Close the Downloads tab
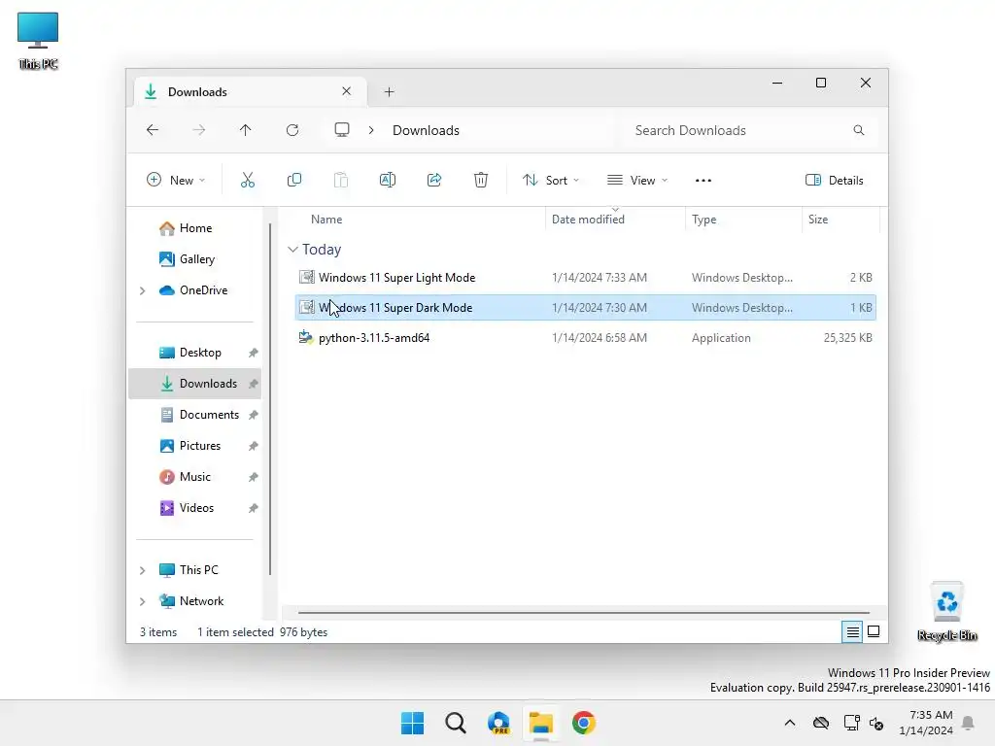Image resolution: width=995 pixels, height=746 pixels. coord(347,91)
